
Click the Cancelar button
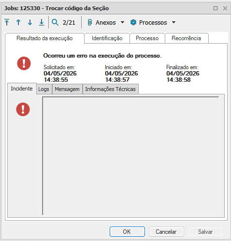[166, 232]
